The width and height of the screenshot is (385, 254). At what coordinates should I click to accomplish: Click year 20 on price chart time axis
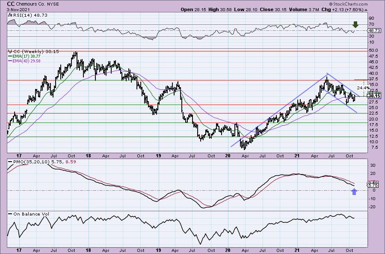tap(228, 156)
